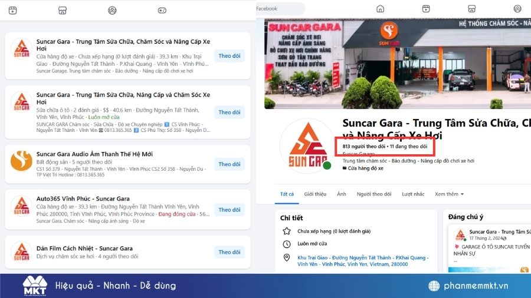Open featured post author Suncar Gara name
This screenshot has width=531, height=298.
click(x=500, y=232)
